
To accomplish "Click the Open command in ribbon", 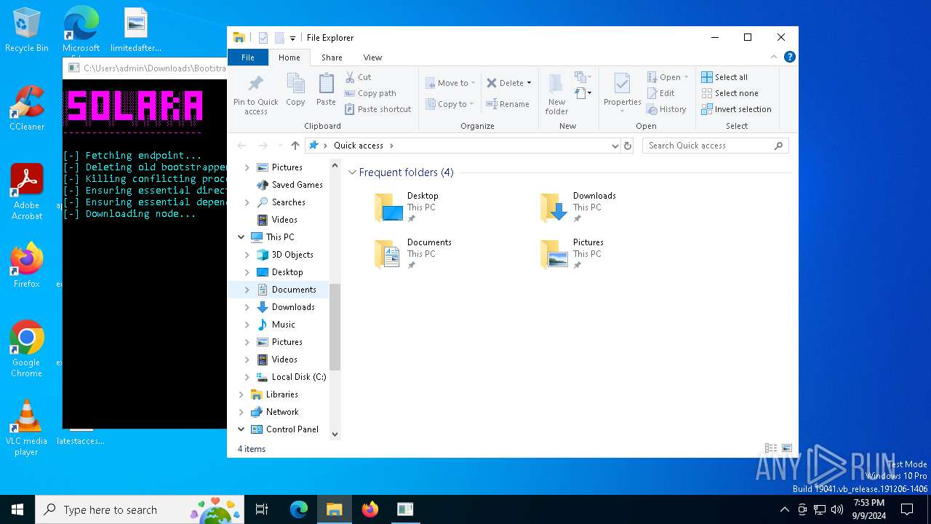I will [668, 77].
